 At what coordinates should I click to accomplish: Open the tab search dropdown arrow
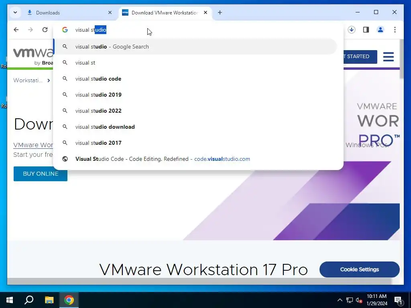coord(15,12)
